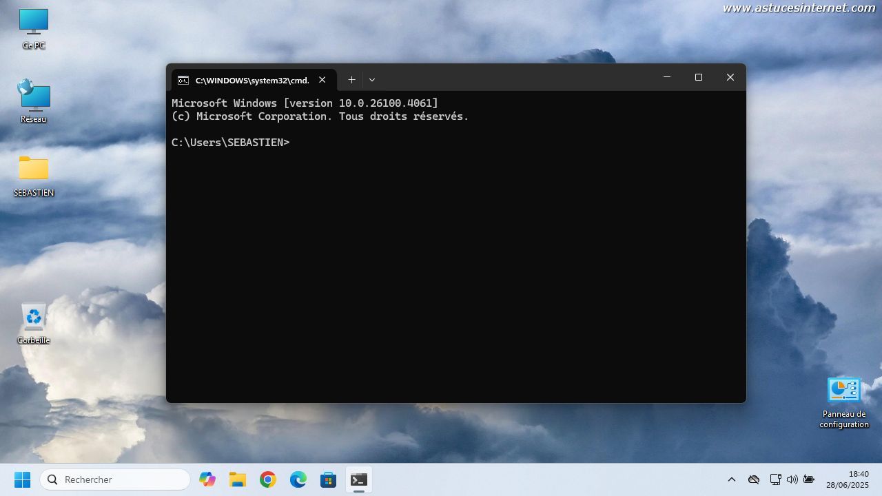Close the cmd.exe tab
Viewport: 882px width, 496px height.
click(x=322, y=80)
